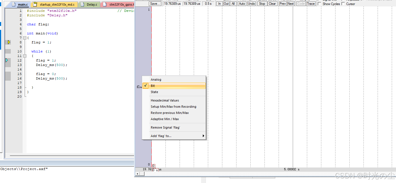Click the main.c tab file icon

[14, 5]
